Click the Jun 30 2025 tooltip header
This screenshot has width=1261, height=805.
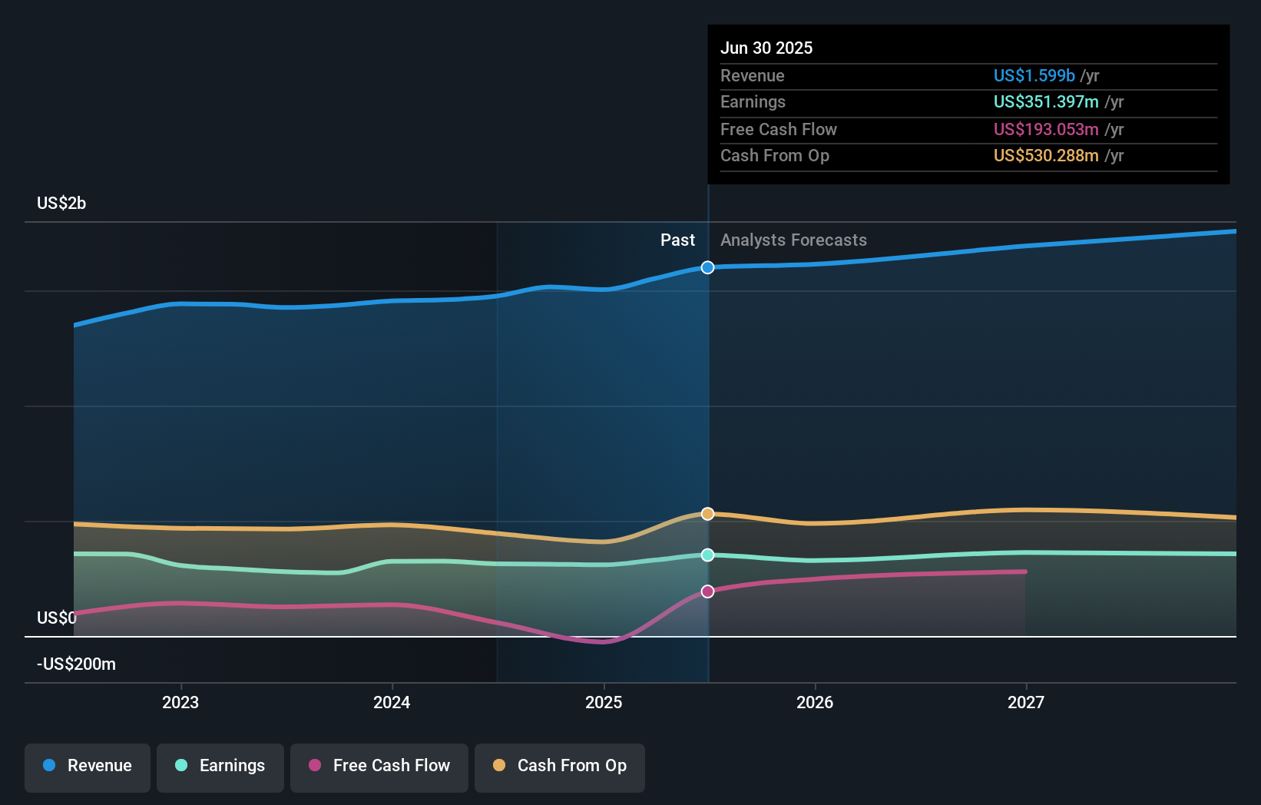click(766, 48)
